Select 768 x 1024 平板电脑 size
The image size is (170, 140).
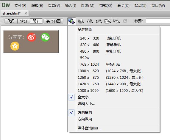113,65
